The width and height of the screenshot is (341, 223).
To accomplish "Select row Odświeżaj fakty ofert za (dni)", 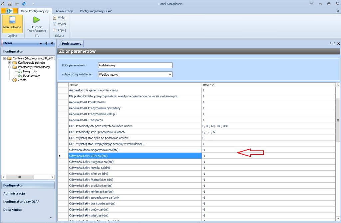I will [x=196, y=174].
